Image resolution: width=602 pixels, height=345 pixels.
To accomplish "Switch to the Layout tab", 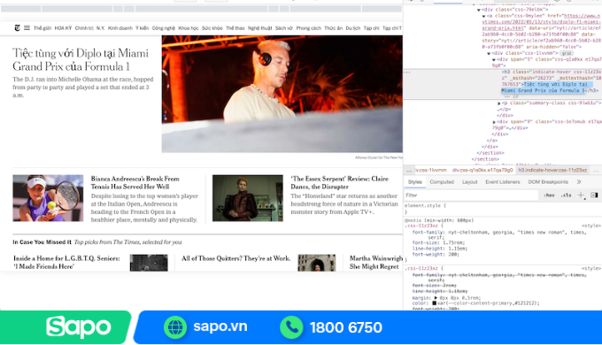I will point(469,182).
